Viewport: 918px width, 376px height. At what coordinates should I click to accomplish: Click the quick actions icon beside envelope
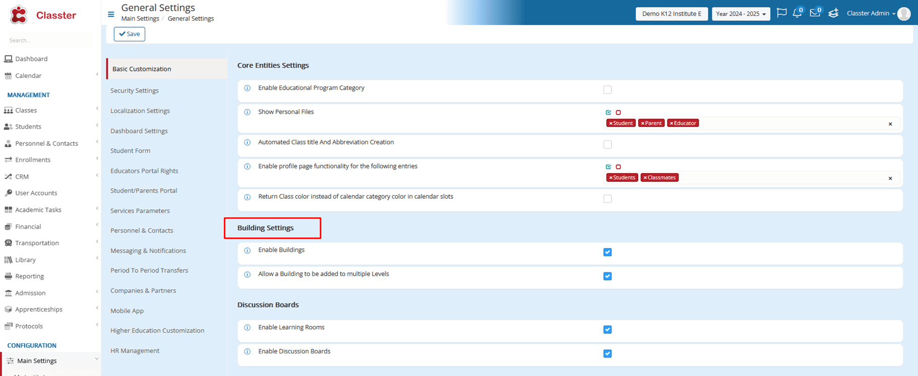pos(833,13)
